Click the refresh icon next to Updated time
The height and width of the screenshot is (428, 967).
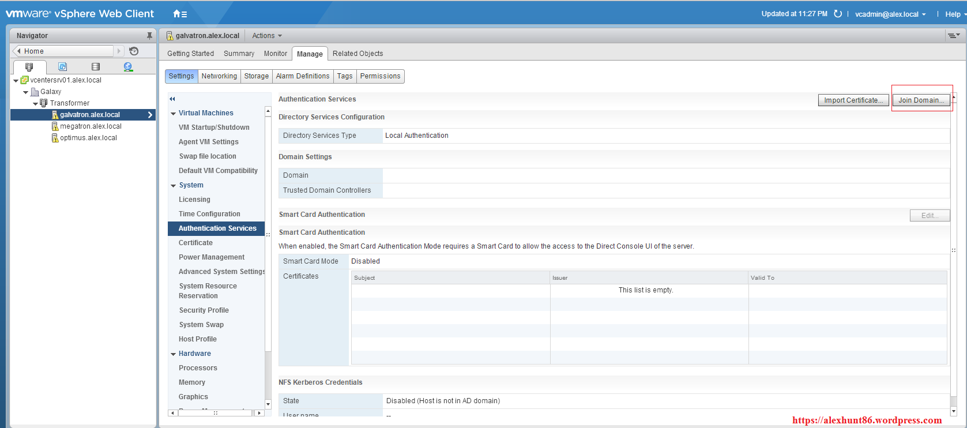838,14
